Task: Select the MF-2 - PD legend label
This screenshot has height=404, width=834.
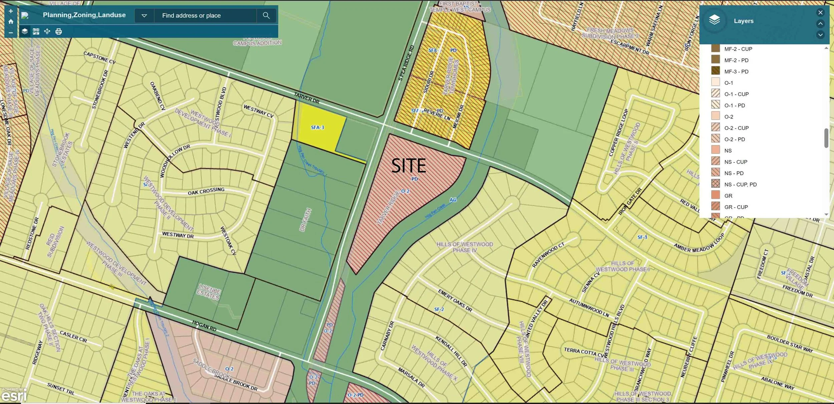Action: coord(736,60)
